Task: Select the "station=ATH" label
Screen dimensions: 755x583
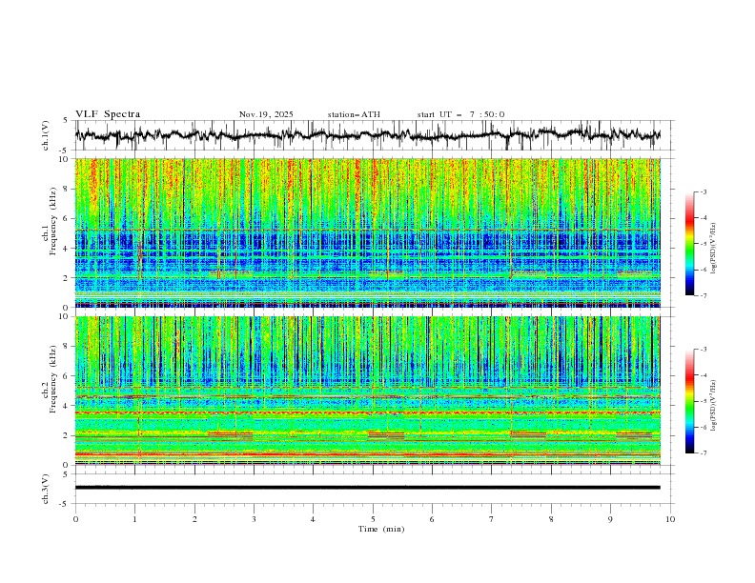Action: click(354, 114)
